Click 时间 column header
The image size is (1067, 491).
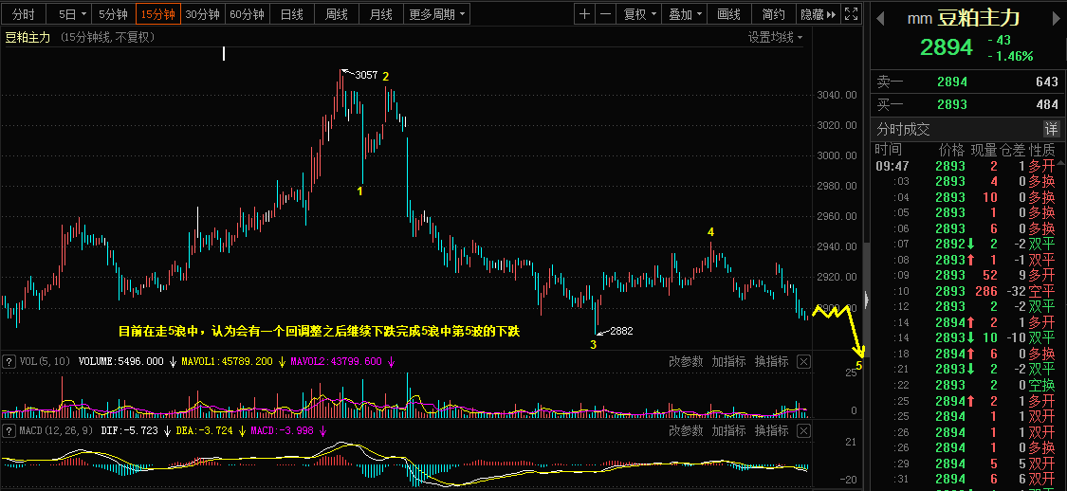pyautogui.click(x=888, y=150)
